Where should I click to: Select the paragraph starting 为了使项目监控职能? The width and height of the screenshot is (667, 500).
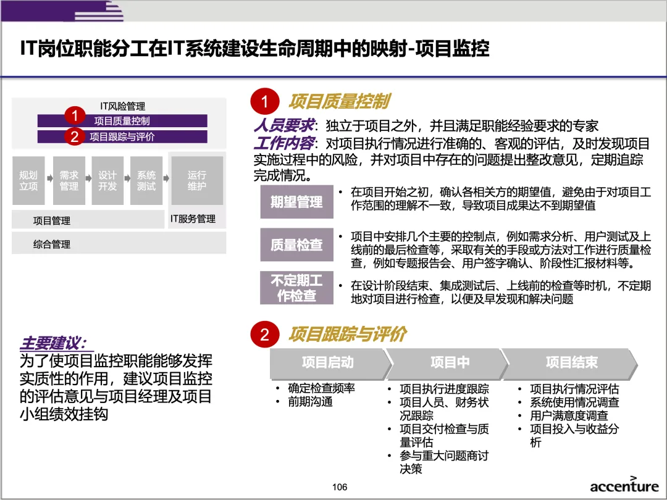tap(115, 387)
